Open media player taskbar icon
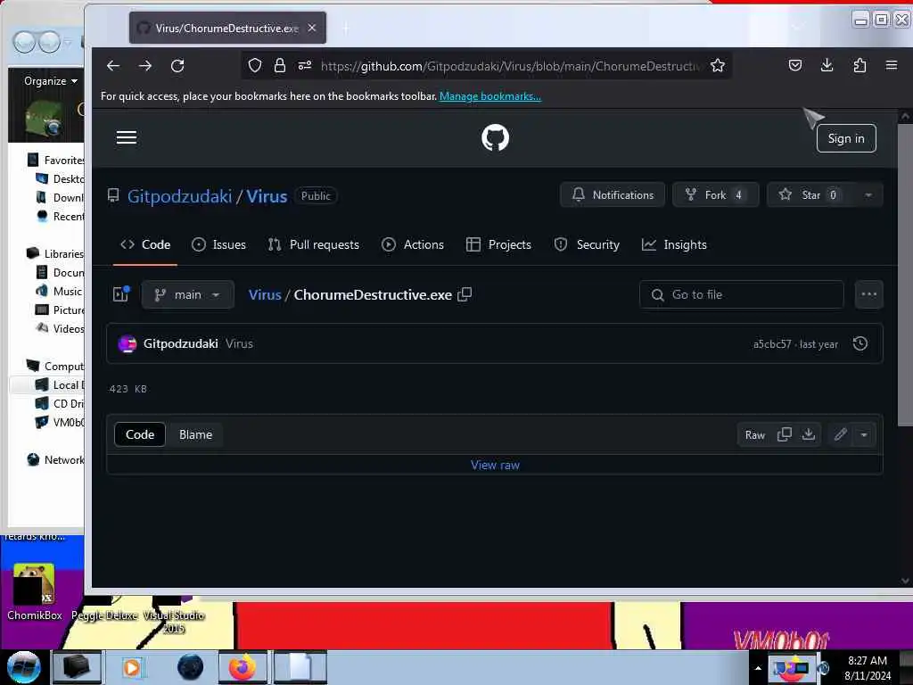The image size is (913, 685). (132, 667)
